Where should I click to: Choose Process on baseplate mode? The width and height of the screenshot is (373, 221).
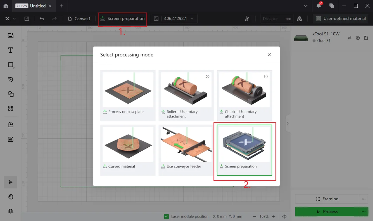[128, 95]
